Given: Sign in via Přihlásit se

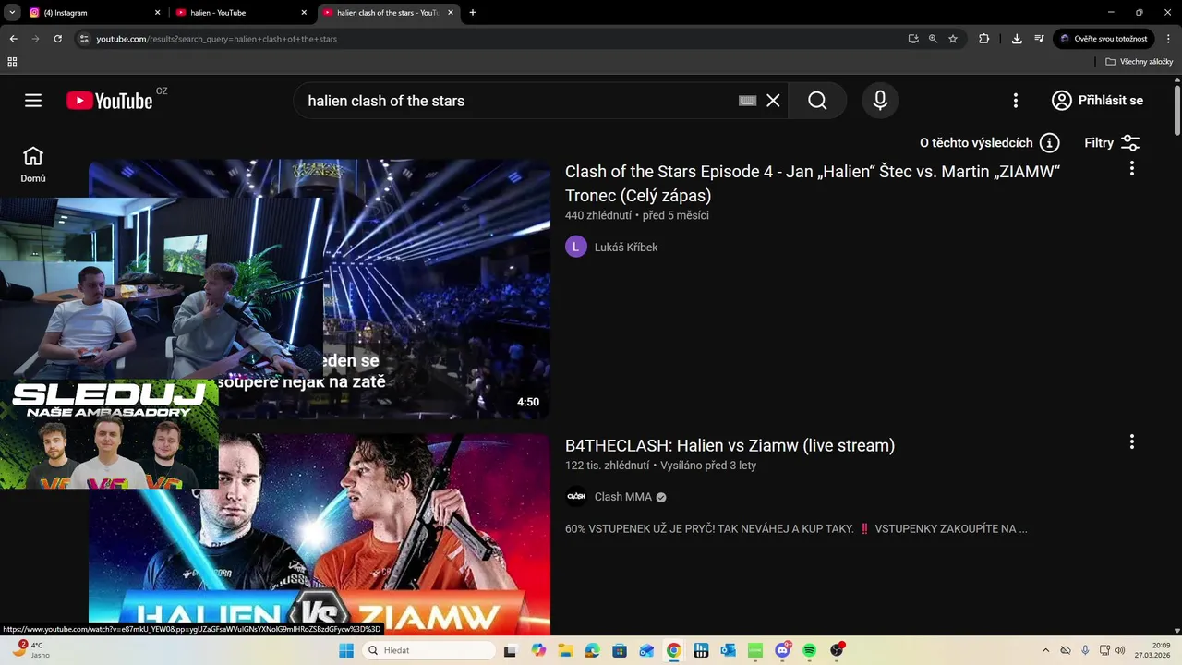Looking at the screenshot, I should [1097, 101].
